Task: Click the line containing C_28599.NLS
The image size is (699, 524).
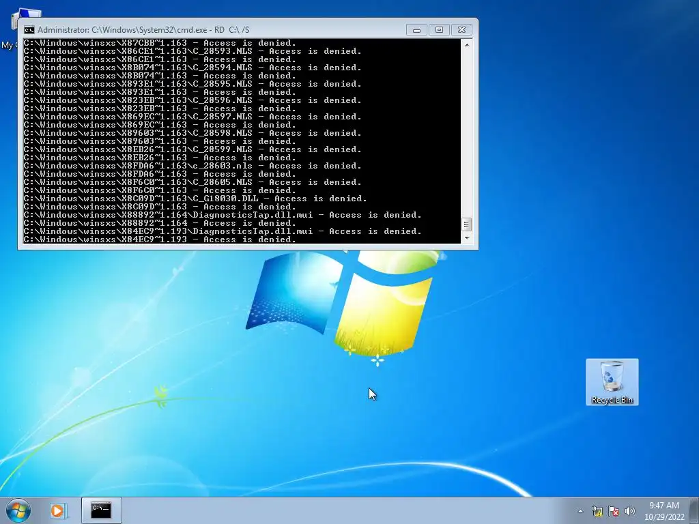Action: point(192,149)
